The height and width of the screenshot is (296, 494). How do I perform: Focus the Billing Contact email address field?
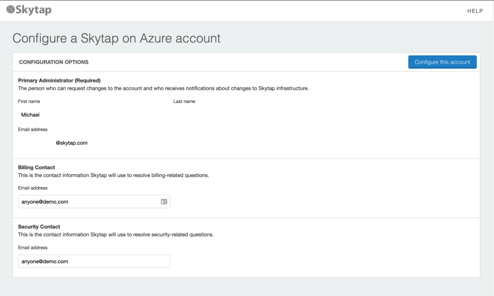[94, 202]
